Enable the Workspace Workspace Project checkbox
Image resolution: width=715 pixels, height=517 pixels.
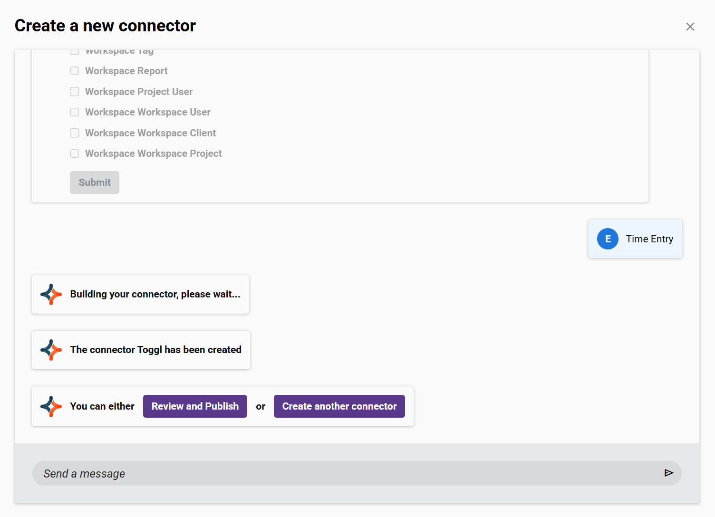tap(74, 153)
